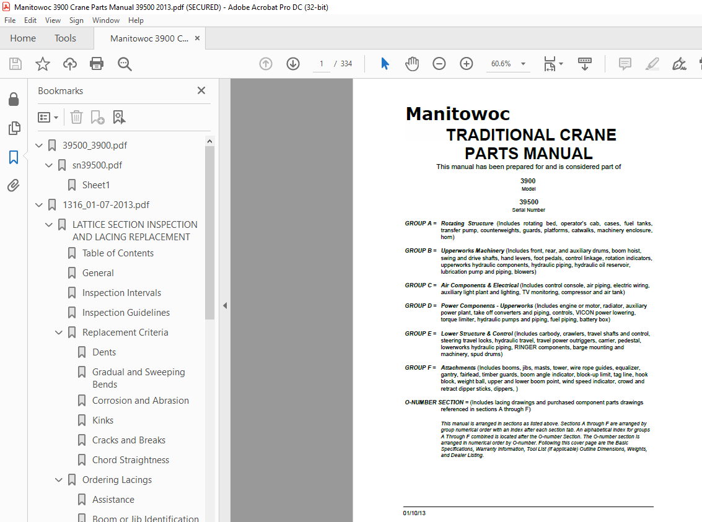The height and width of the screenshot is (522, 702).
Task: Add file to starred with star icon
Action: click(x=43, y=64)
